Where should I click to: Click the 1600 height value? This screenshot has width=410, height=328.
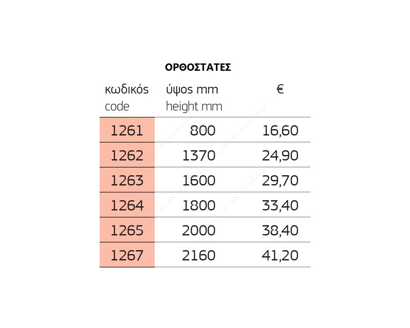[x=199, y=180]
